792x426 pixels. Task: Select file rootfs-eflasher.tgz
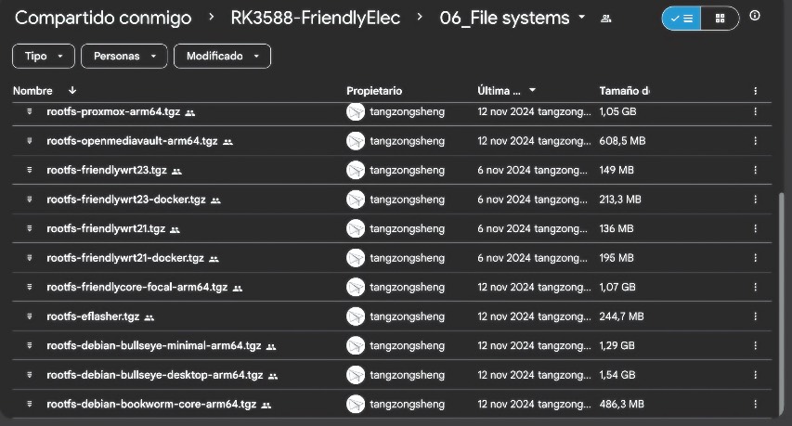93,316
